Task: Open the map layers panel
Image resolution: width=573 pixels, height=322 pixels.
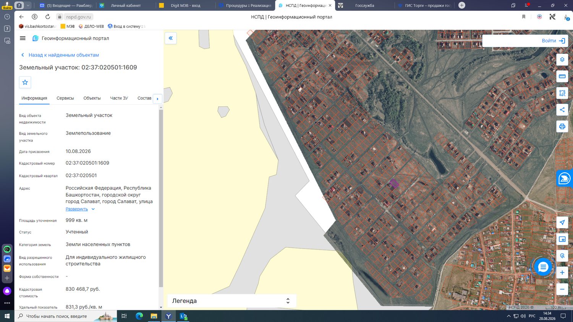Action: tap(562, 60)
